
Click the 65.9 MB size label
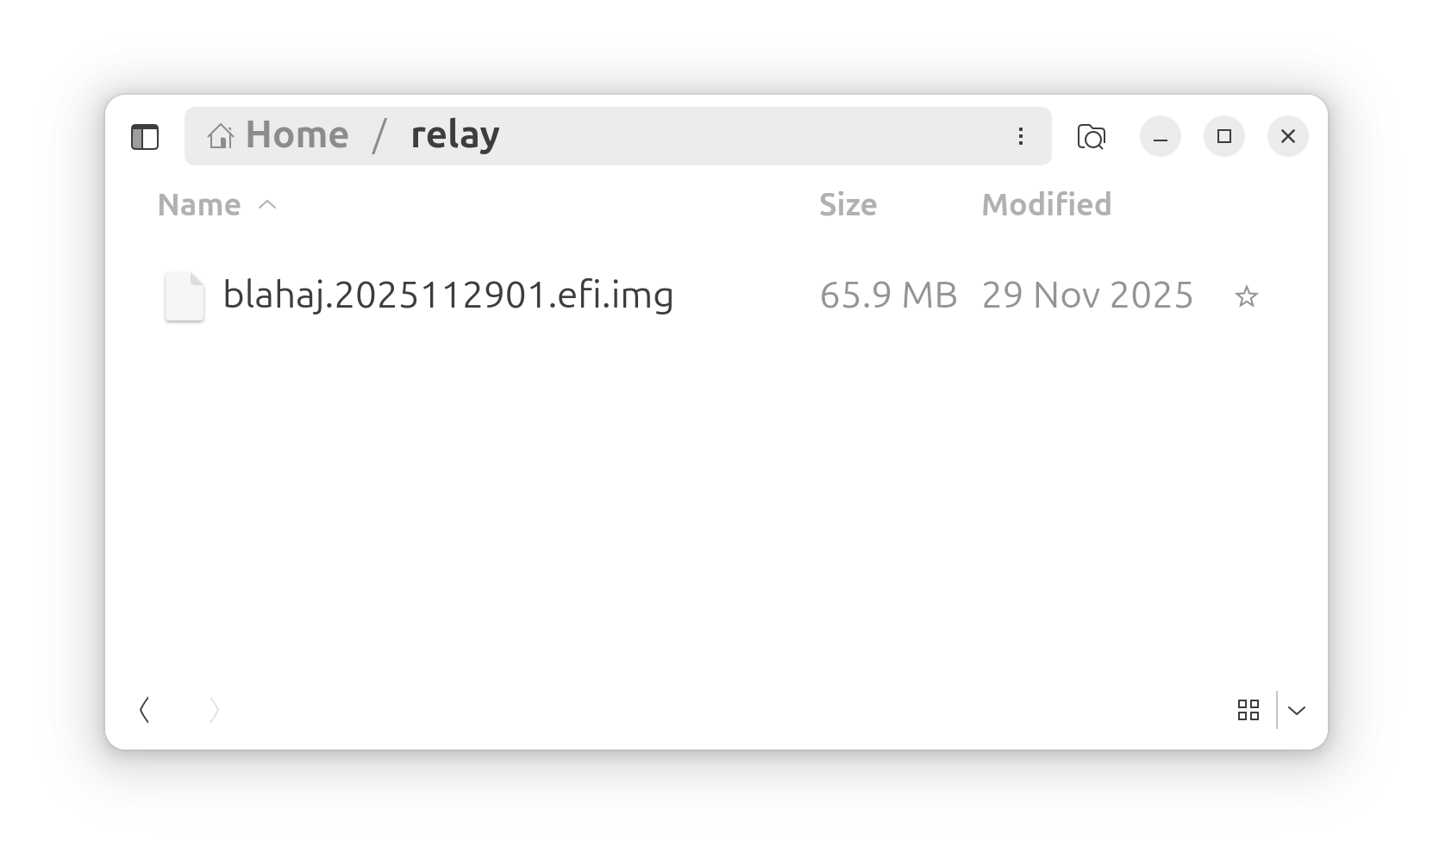(888, 296)
